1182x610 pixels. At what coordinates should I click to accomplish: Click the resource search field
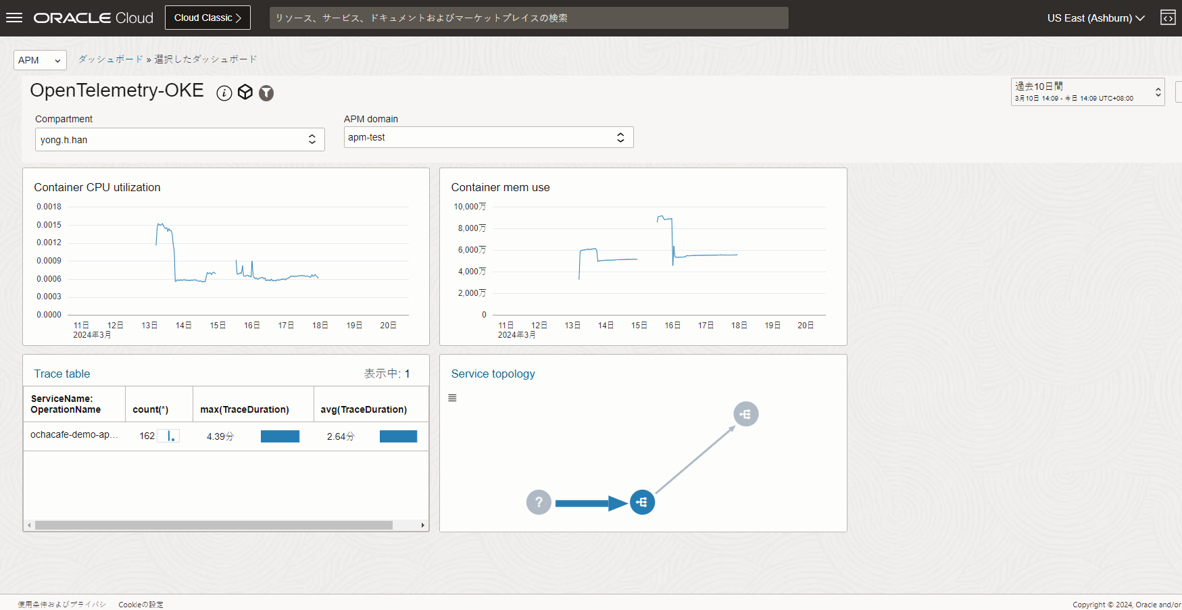tap(528, 18)
